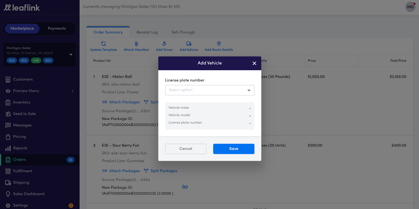Click the E2E - Melon Ball product name
This screenshot has height=209, width=419.
coord(117,77)
